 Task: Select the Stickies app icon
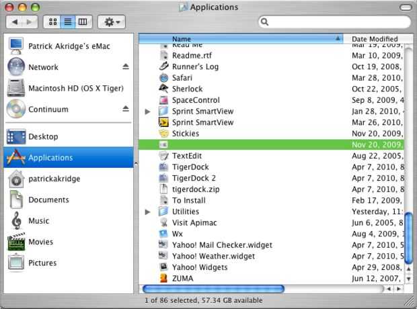[x=163, y=134]
